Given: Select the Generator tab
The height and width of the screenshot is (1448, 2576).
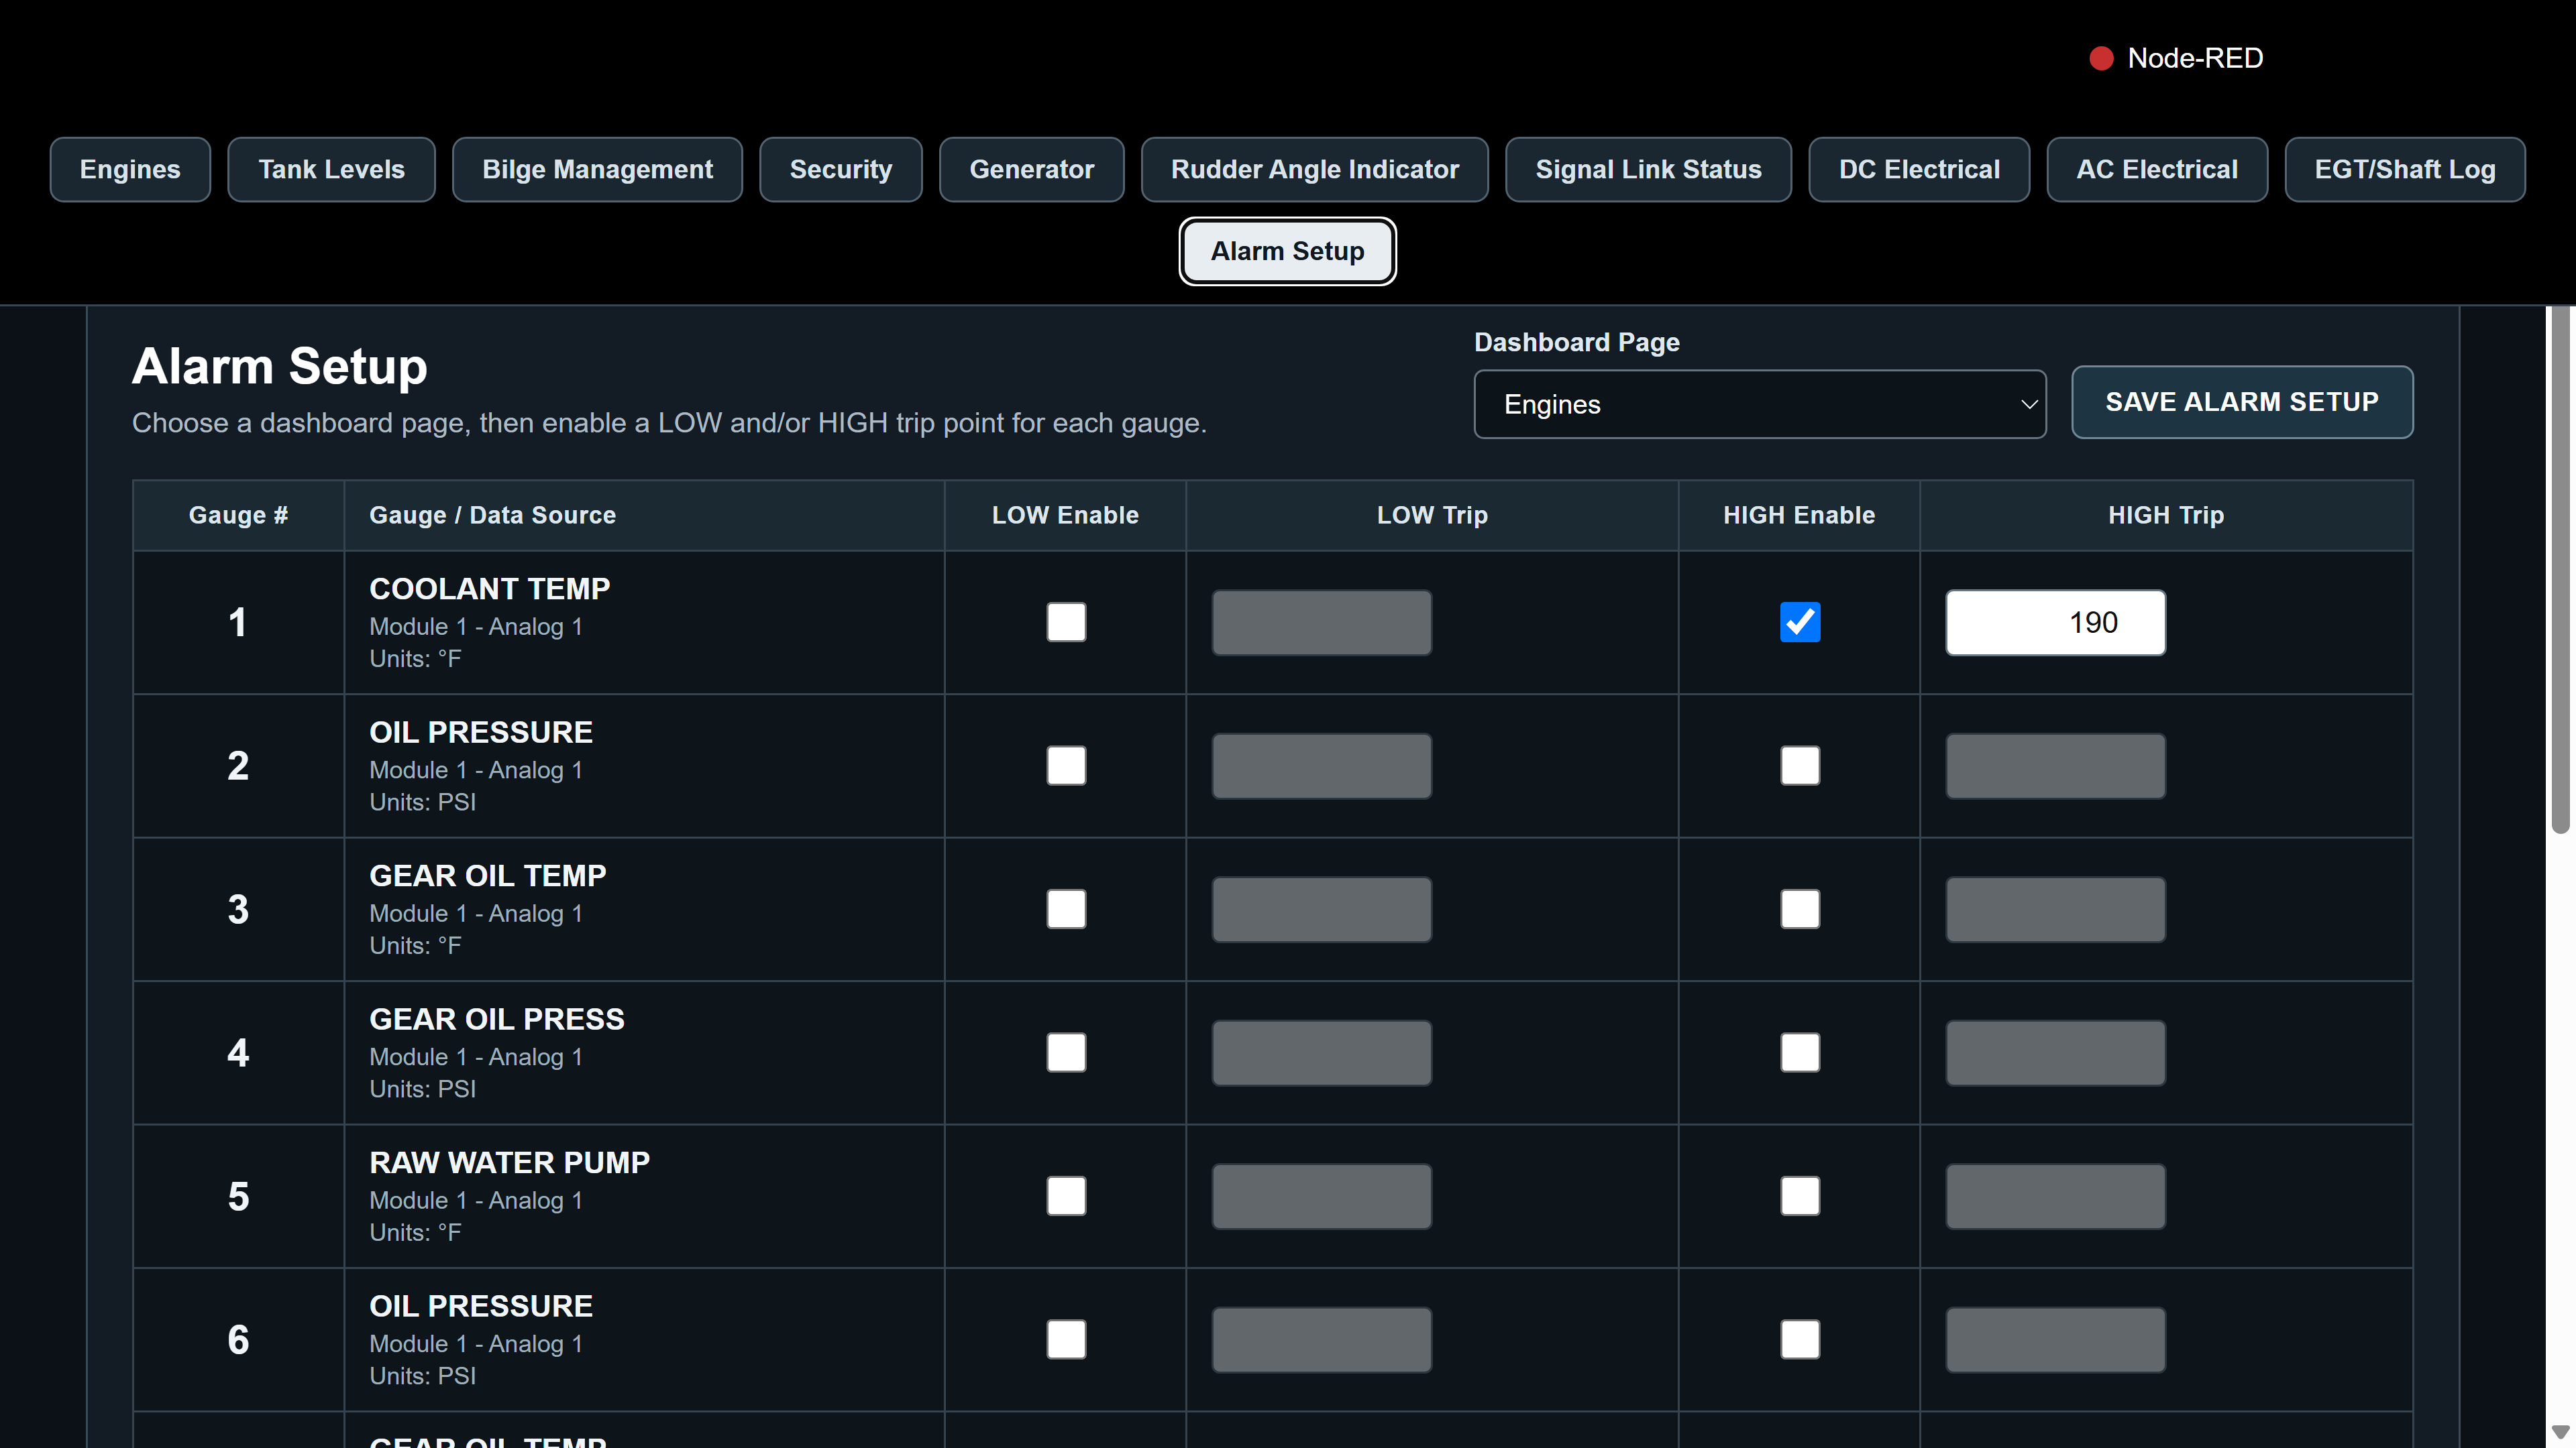Looking at the screenshot, I should coord(1031,169).
